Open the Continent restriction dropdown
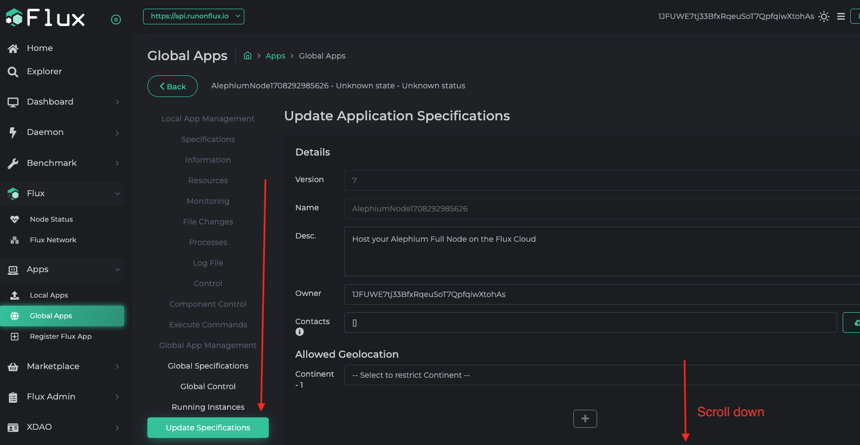The image size is (860, 445). [602, 375]
